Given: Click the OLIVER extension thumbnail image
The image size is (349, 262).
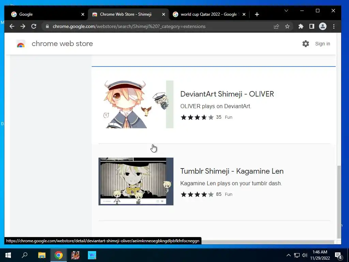Looking at the screenshot, I should (x=136, y=104).
